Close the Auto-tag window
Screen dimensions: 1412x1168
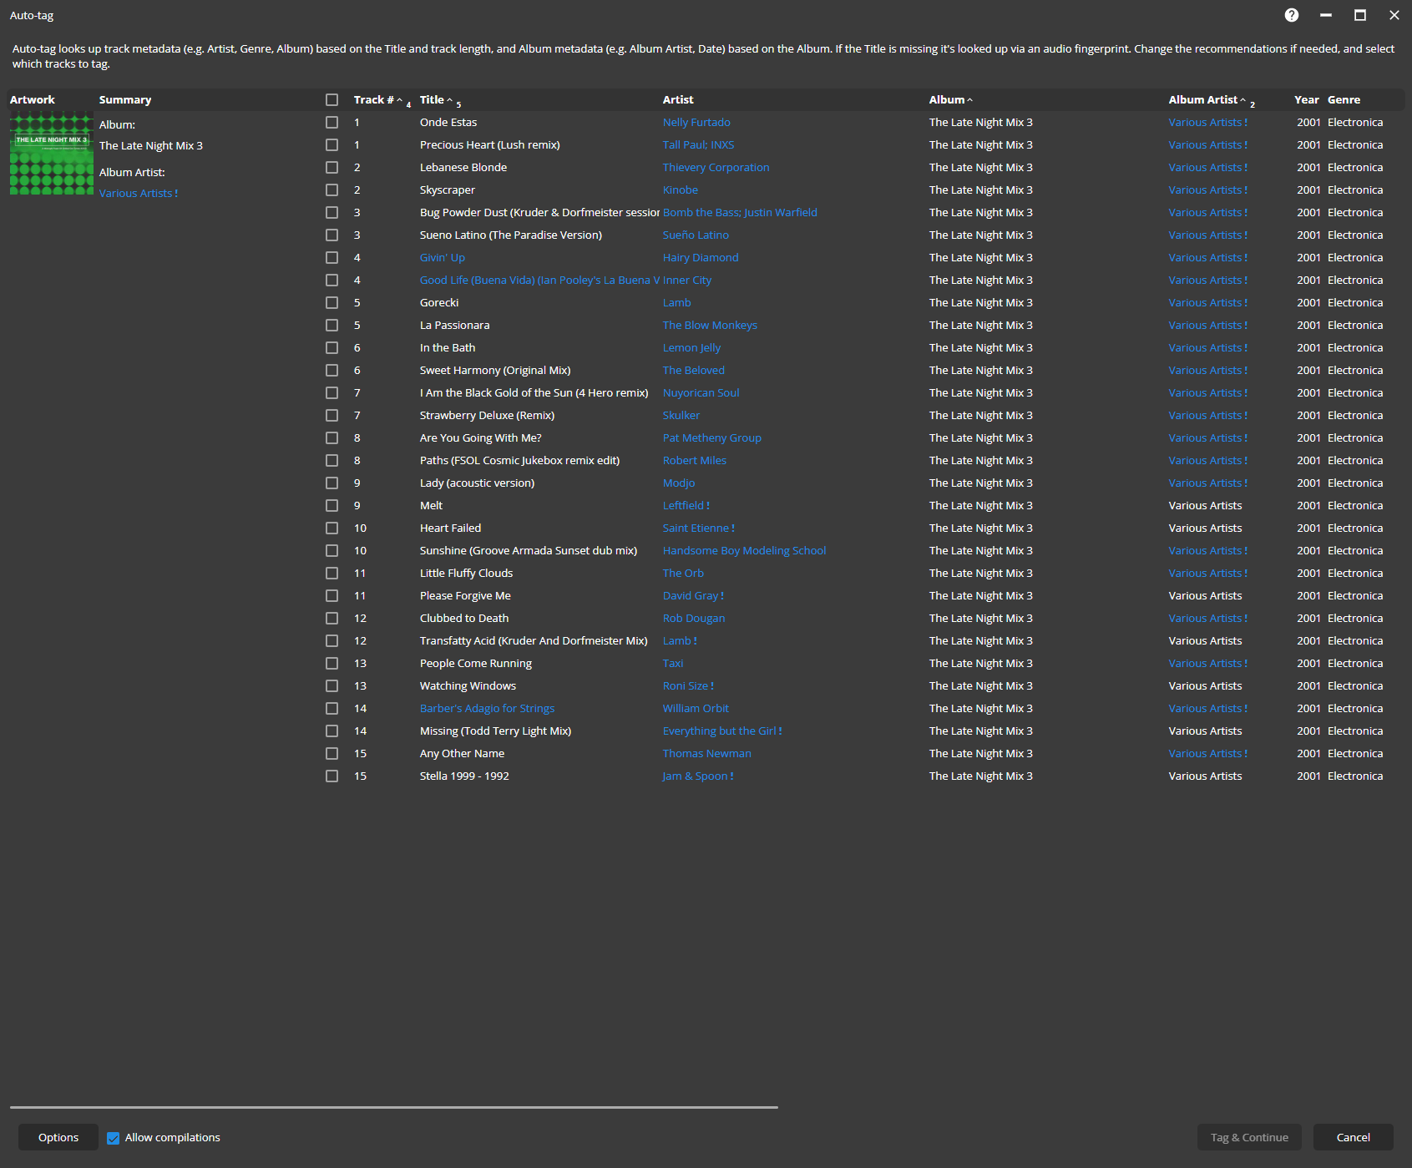(x=1394, y=15)
